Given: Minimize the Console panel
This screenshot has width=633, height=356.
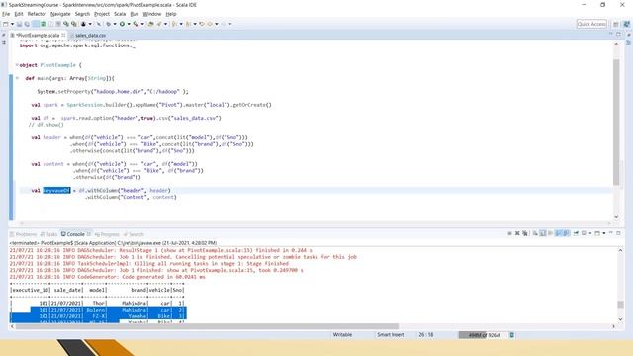Looking at the screenshot, I should coord(611,233).
